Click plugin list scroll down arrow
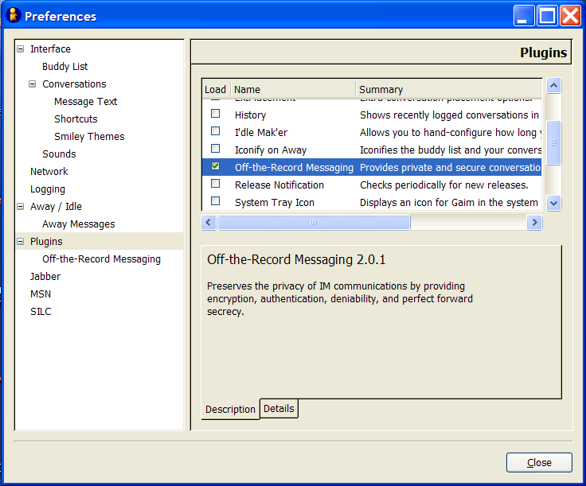This screenshot has width=586, height=486. (x=553, y=204)
